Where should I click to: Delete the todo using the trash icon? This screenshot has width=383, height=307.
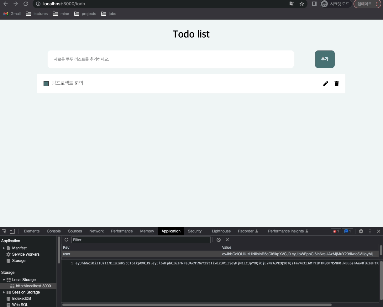click(x=337, y=84)
